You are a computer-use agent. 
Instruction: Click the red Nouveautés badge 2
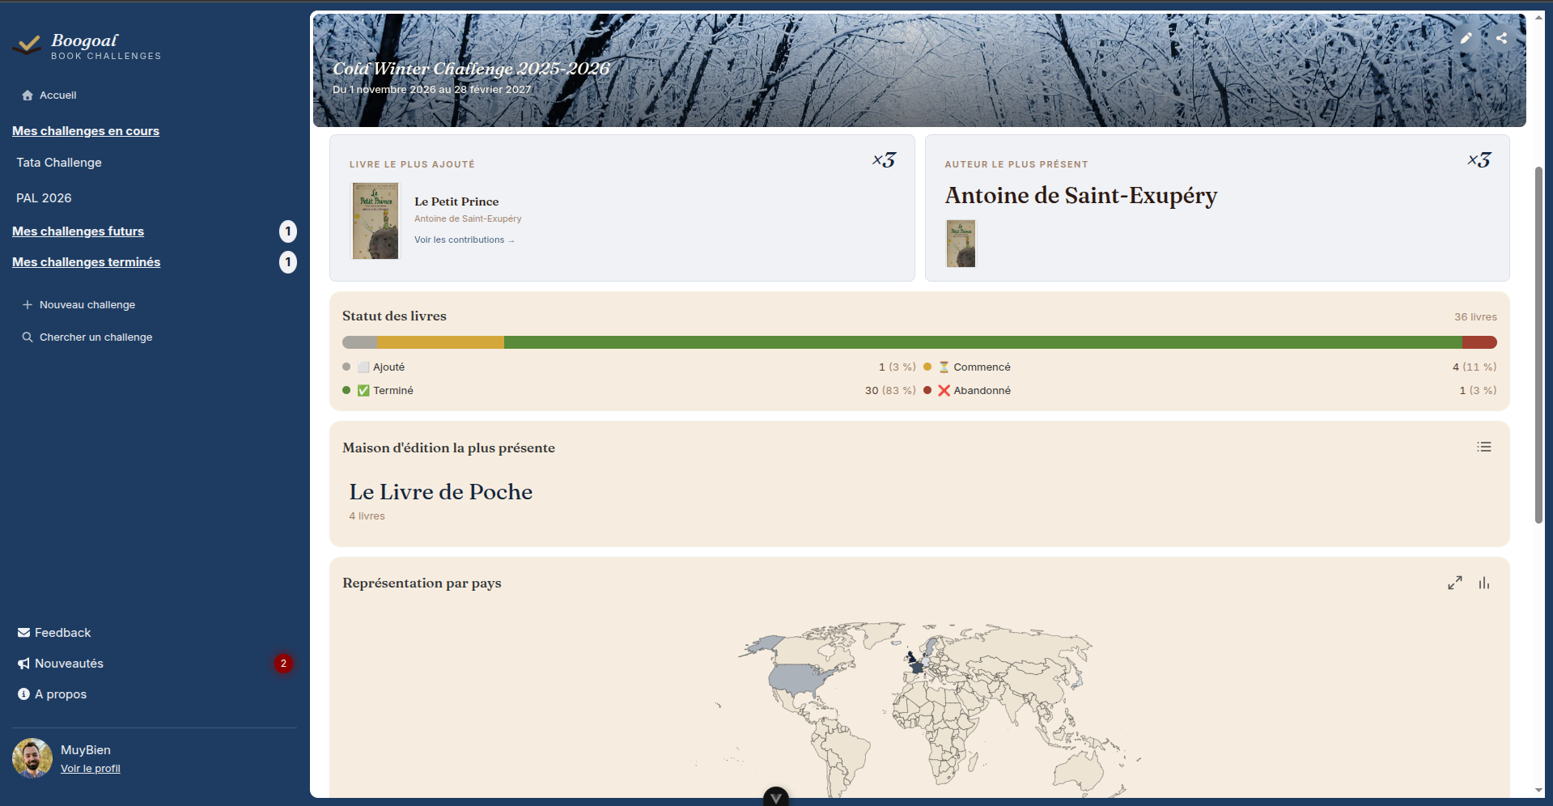tap(283, 664)
